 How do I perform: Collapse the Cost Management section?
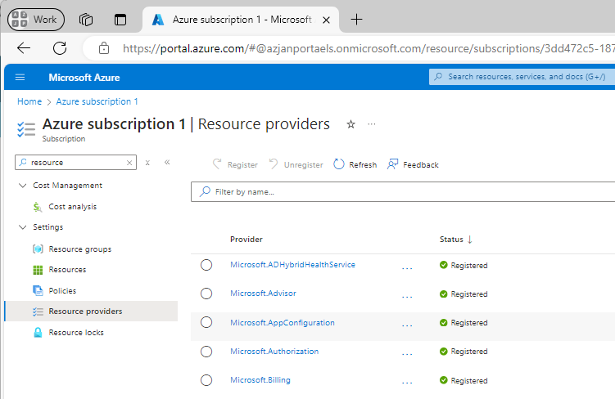coord(23,186)
